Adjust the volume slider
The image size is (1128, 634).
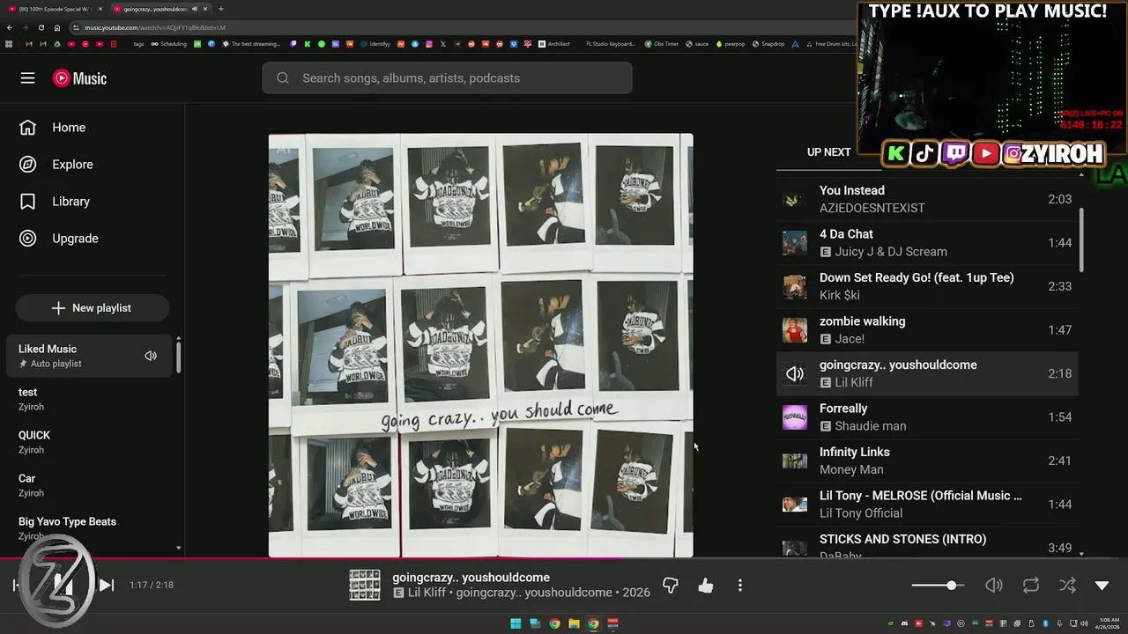(x=938, y=586)
